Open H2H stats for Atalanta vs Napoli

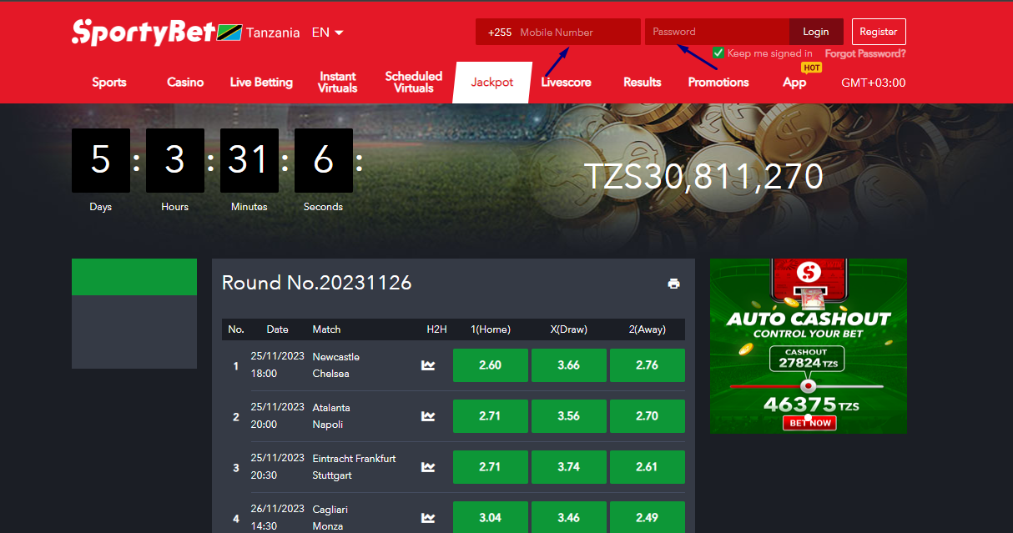point(428,416)
